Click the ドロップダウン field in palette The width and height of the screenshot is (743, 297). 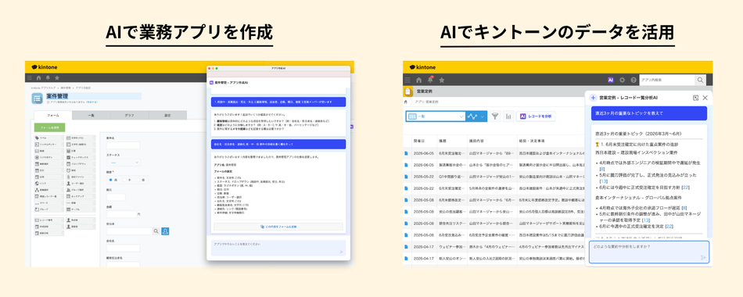coord(80,163)
